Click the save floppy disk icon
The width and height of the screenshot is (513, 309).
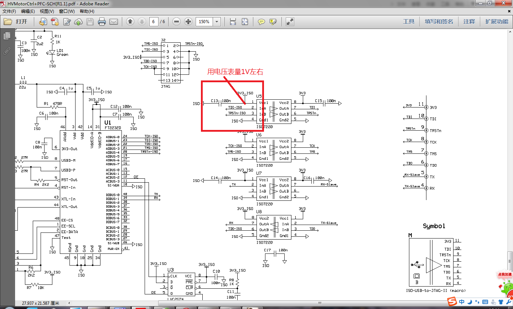click(90, 22)
